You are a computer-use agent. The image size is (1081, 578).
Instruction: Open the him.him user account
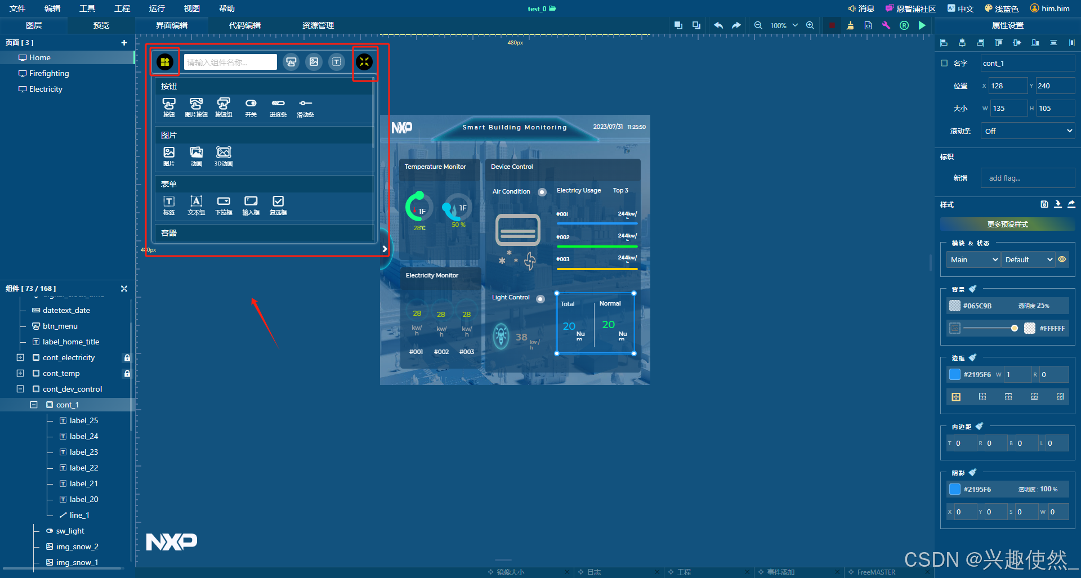(1049, 8)
